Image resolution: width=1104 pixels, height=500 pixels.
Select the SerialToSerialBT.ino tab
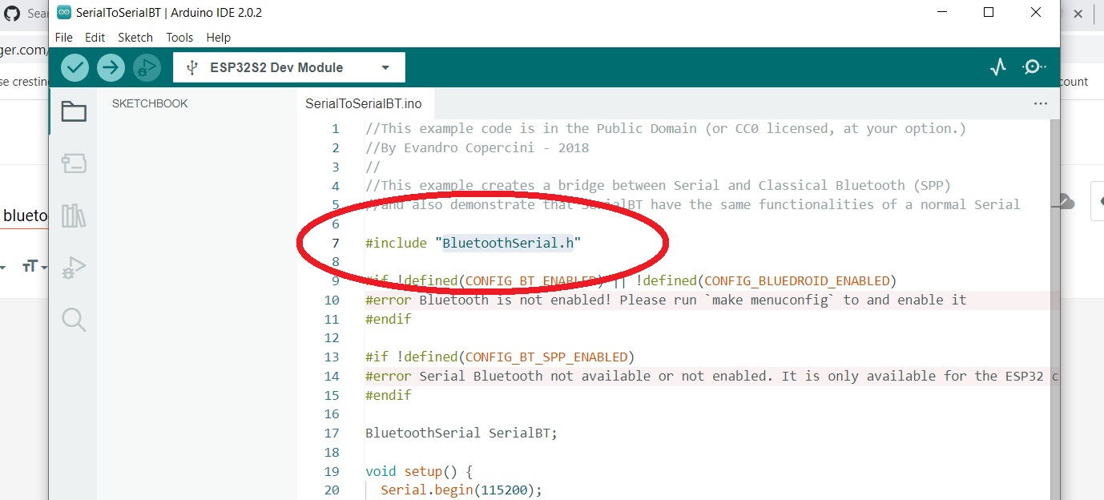click(x=364, y=103)
